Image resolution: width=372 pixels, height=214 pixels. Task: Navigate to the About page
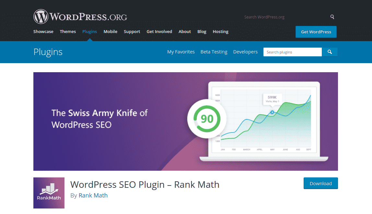[185, 31]
